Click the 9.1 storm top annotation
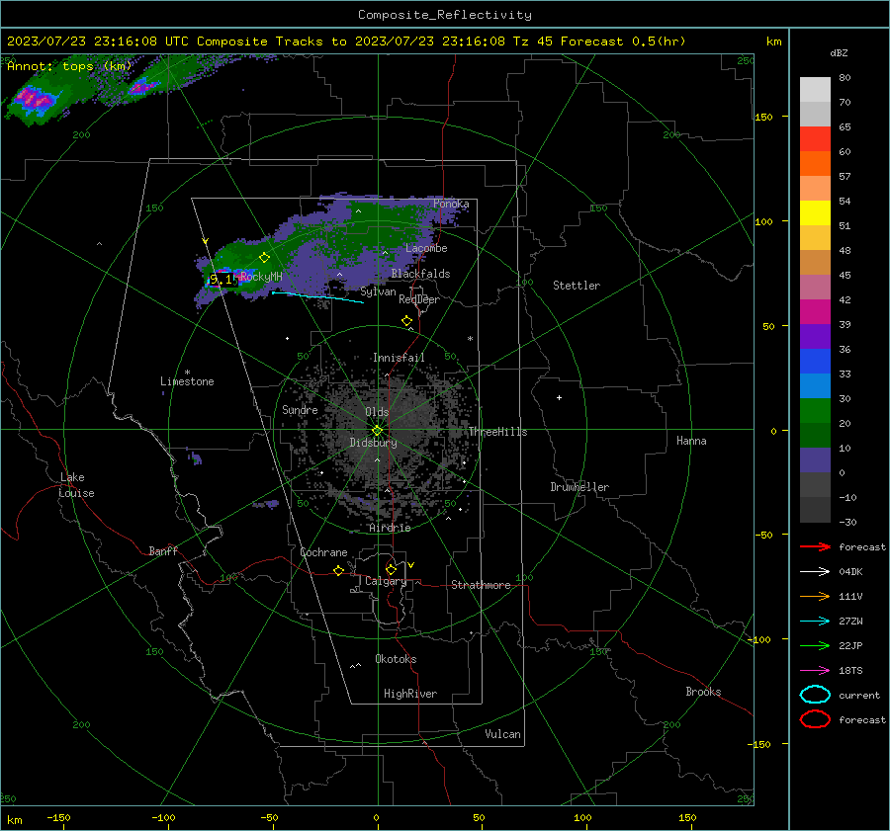Image resolution: width=890 pixels, height=831 pixels. click(x=221, y=279)
